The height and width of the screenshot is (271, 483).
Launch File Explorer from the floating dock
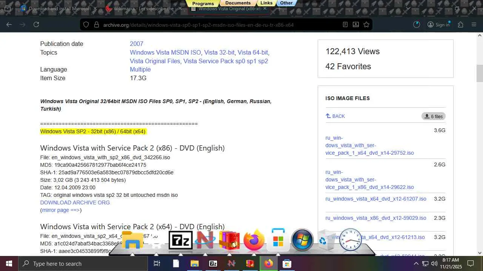pos(132,240)
